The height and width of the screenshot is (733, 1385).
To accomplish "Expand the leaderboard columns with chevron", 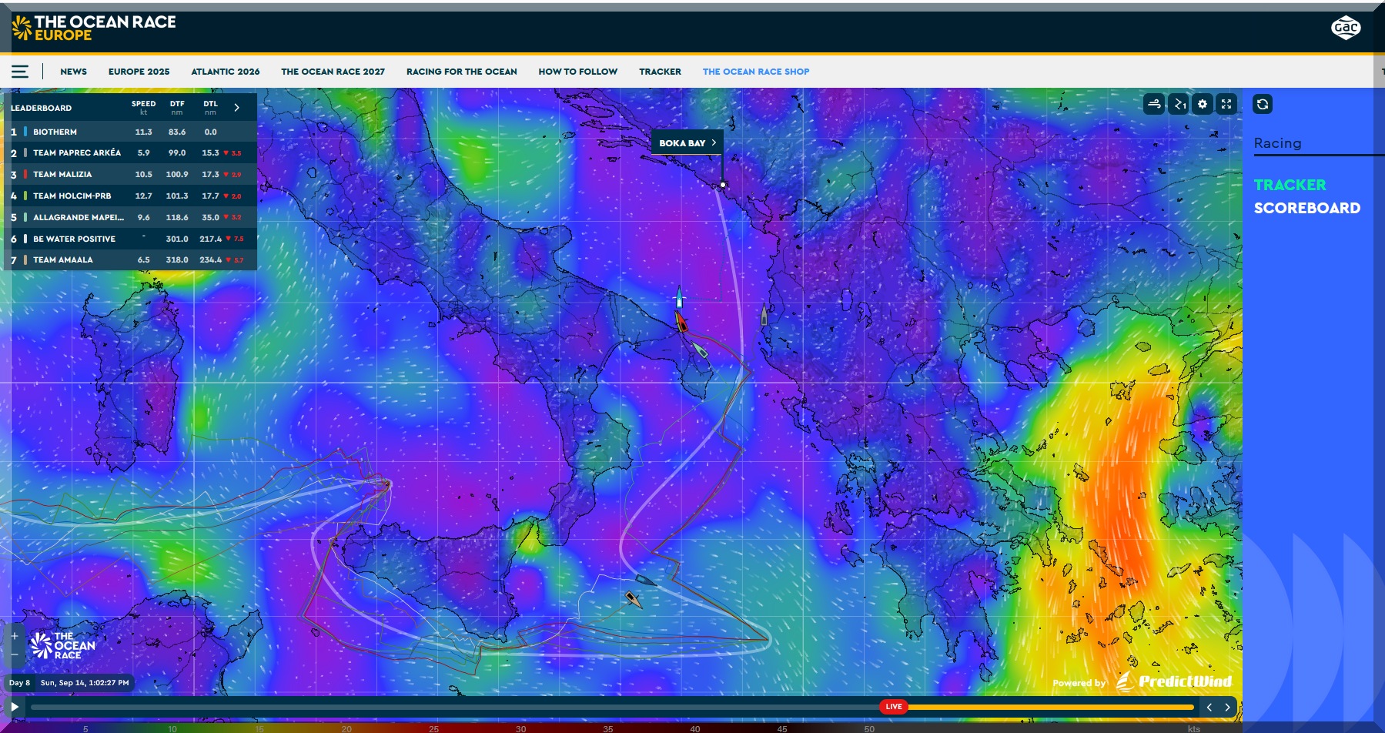I will pyautogui.click(x=237, y=108).
